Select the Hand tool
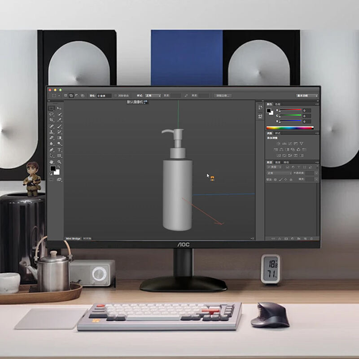The height and width of the screenshot is (359, 359). (51, 162)
